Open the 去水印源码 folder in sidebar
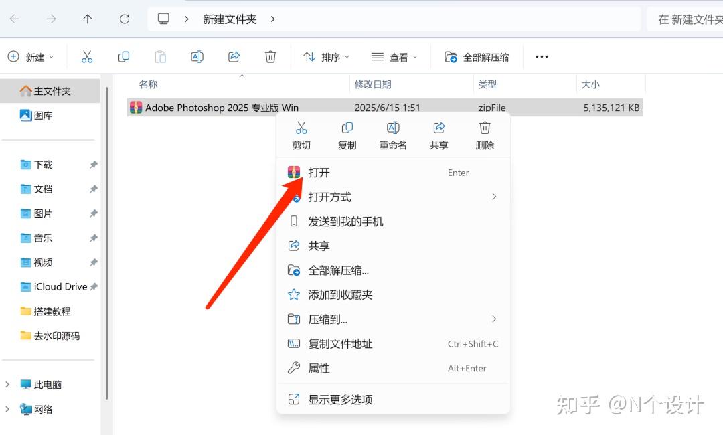 (50, 335)
